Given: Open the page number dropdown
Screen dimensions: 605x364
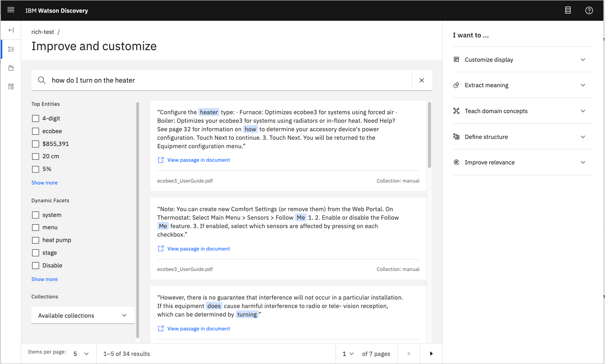Looking at the screenshot, I should (348, 354).
